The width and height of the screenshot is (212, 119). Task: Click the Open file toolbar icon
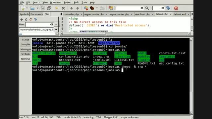click(x=32, y=8)
